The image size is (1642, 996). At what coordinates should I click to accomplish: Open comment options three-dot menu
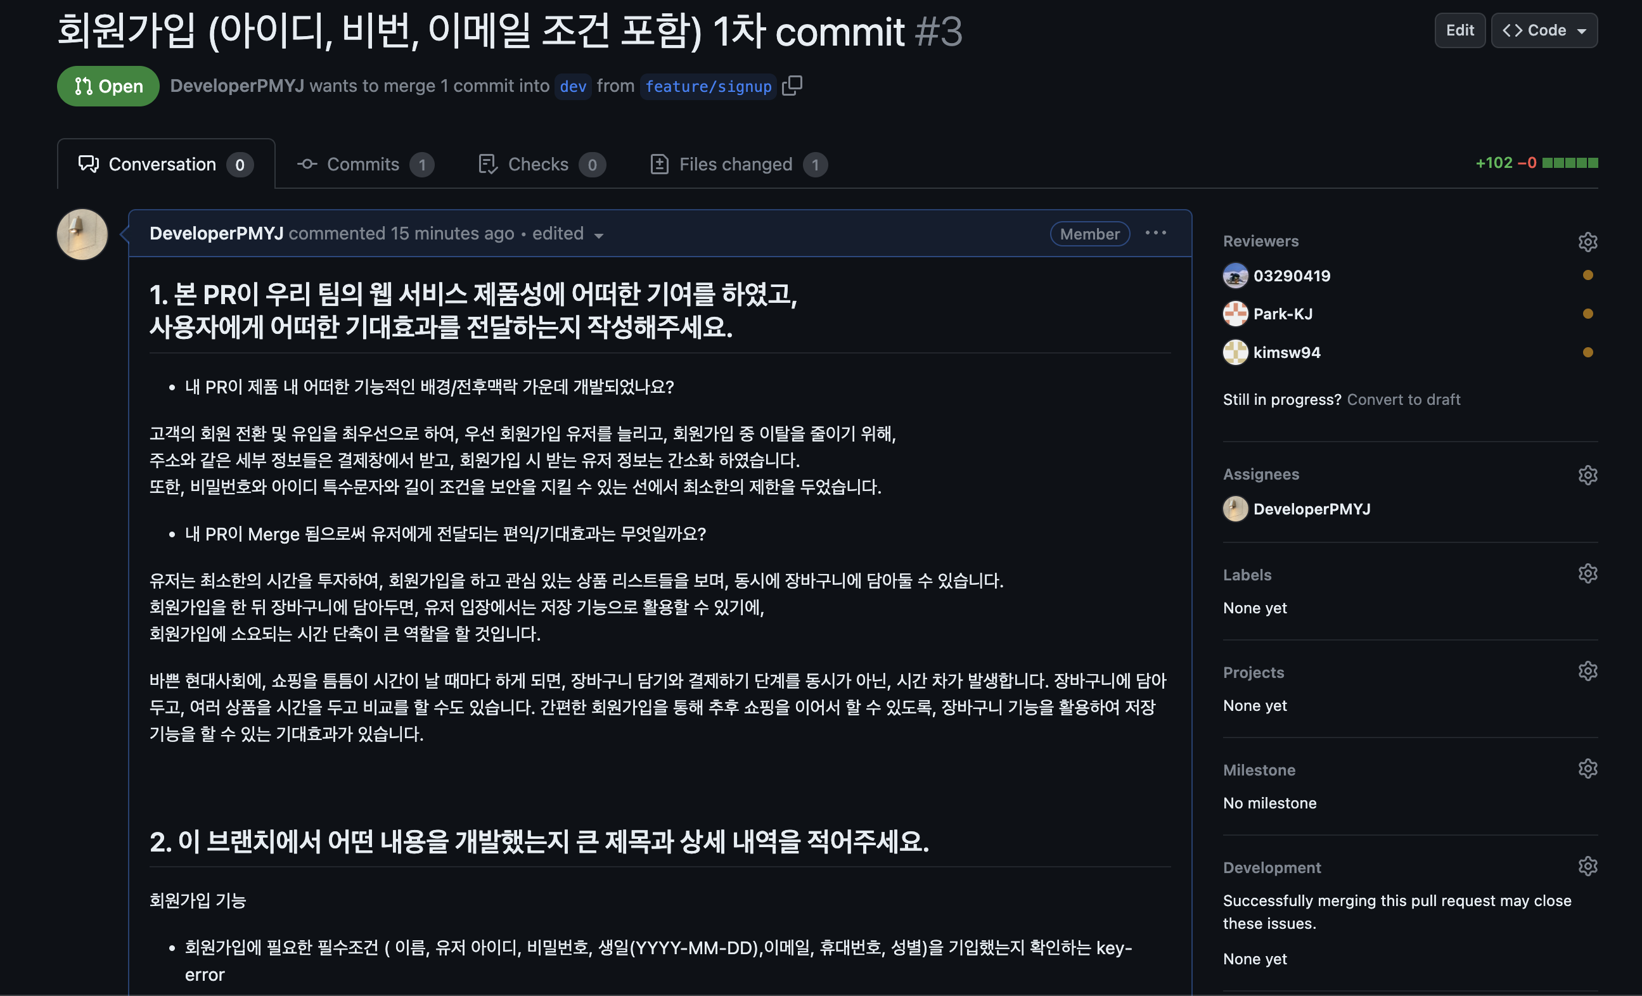pyautogui.click(x=1155, y=233)
